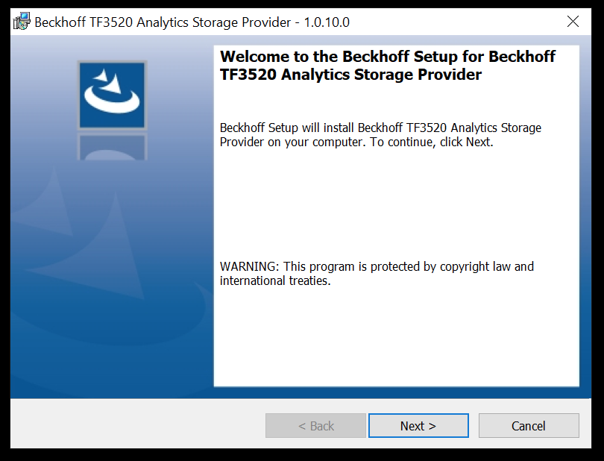604x461 pixels.
Task: Open the installer system menu icon in title bar
Action: [x=22, y=22]
